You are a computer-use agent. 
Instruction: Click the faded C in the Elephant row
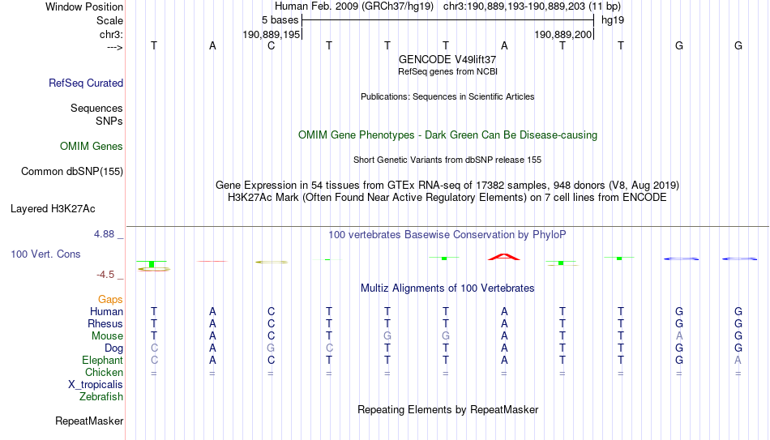[154, 361]
